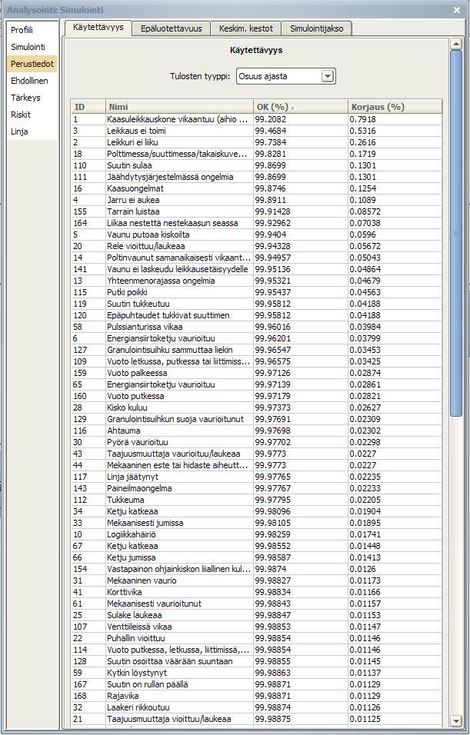Select row 'Suutin sulaa'

pyautogui.click(x=257, y=165)
